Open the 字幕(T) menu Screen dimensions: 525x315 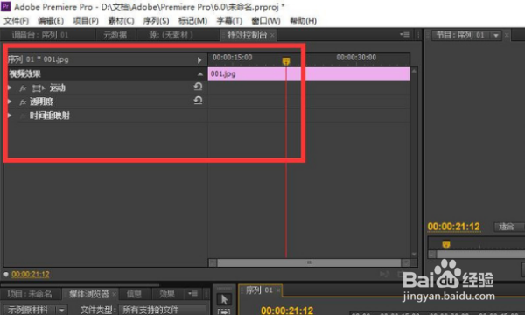229,21
